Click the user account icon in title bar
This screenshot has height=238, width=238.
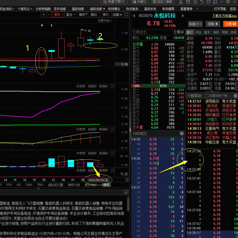click(x=181, y=2)
